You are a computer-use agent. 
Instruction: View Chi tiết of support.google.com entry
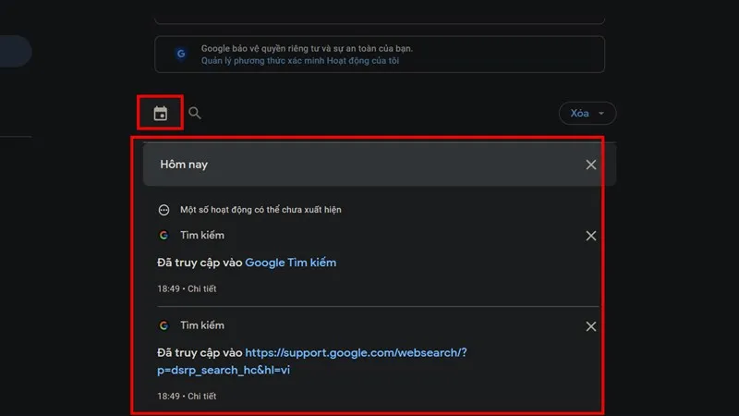coord(201,396)
